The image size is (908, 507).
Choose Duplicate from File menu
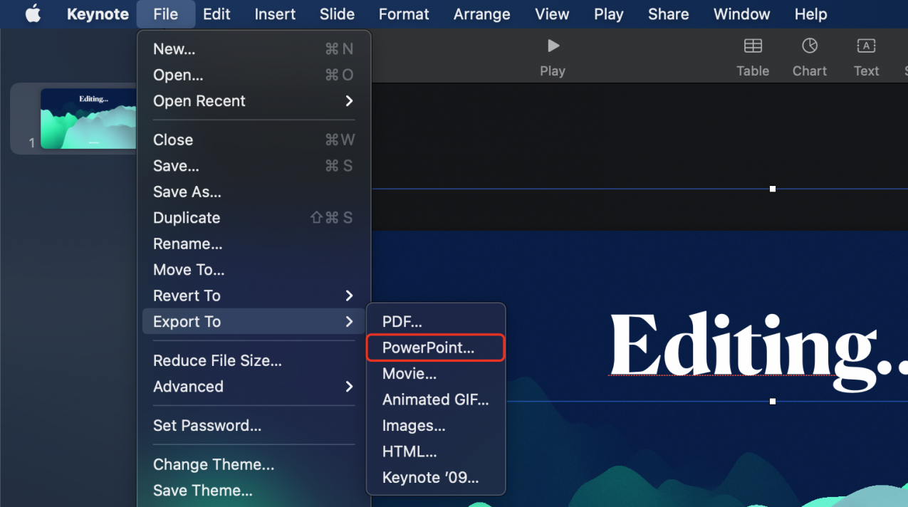coord(254,218)
